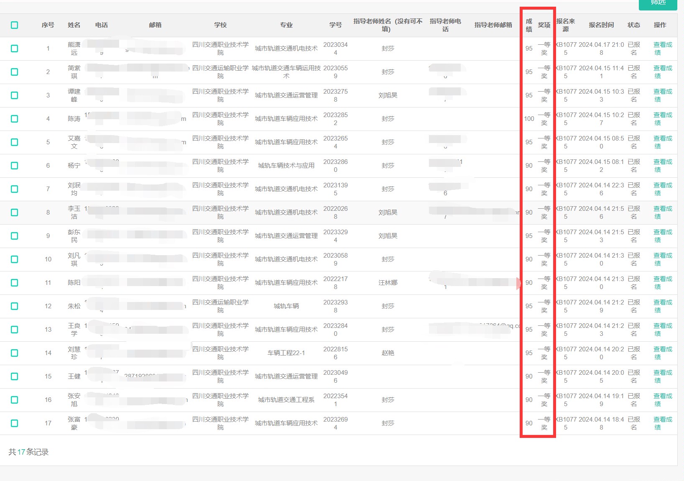Open 查看成绩 link for row 9 彭东民
Viewport: 684px width, 481px height.
pyautogui.click(x=662, y=236)
